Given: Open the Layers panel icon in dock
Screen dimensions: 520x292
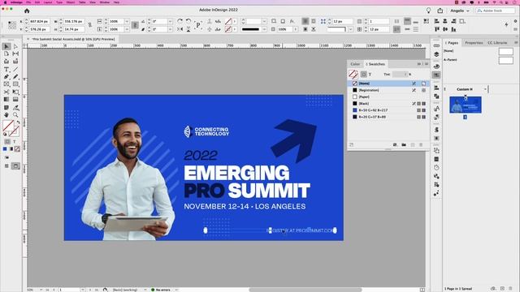Looking at the screenshot, I should coord(436,54).
